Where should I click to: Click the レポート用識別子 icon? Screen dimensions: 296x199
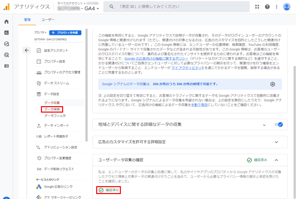(x=38, y=136)
